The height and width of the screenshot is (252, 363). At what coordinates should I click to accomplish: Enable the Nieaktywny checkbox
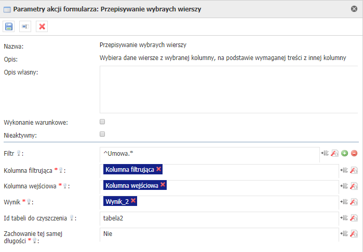coord(102,134)
